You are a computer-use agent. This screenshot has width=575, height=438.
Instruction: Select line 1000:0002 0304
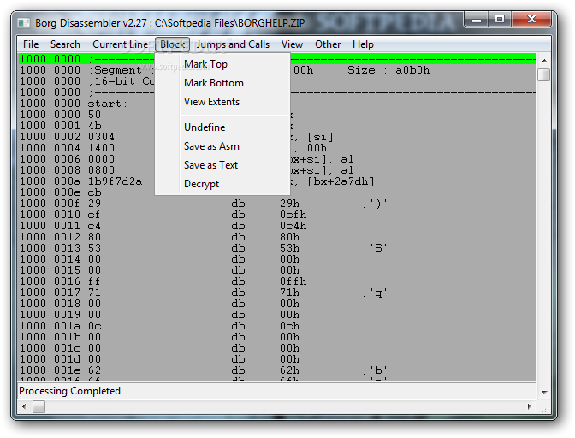[x=277, y=137]
